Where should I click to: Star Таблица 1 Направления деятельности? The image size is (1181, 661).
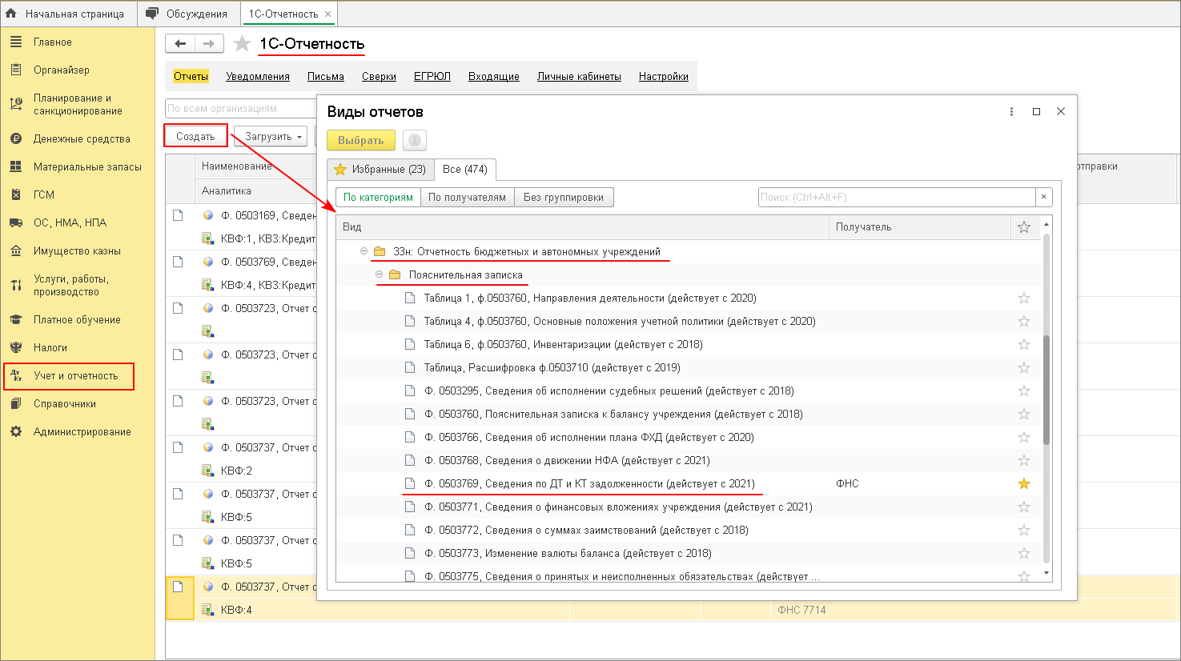1023,298
